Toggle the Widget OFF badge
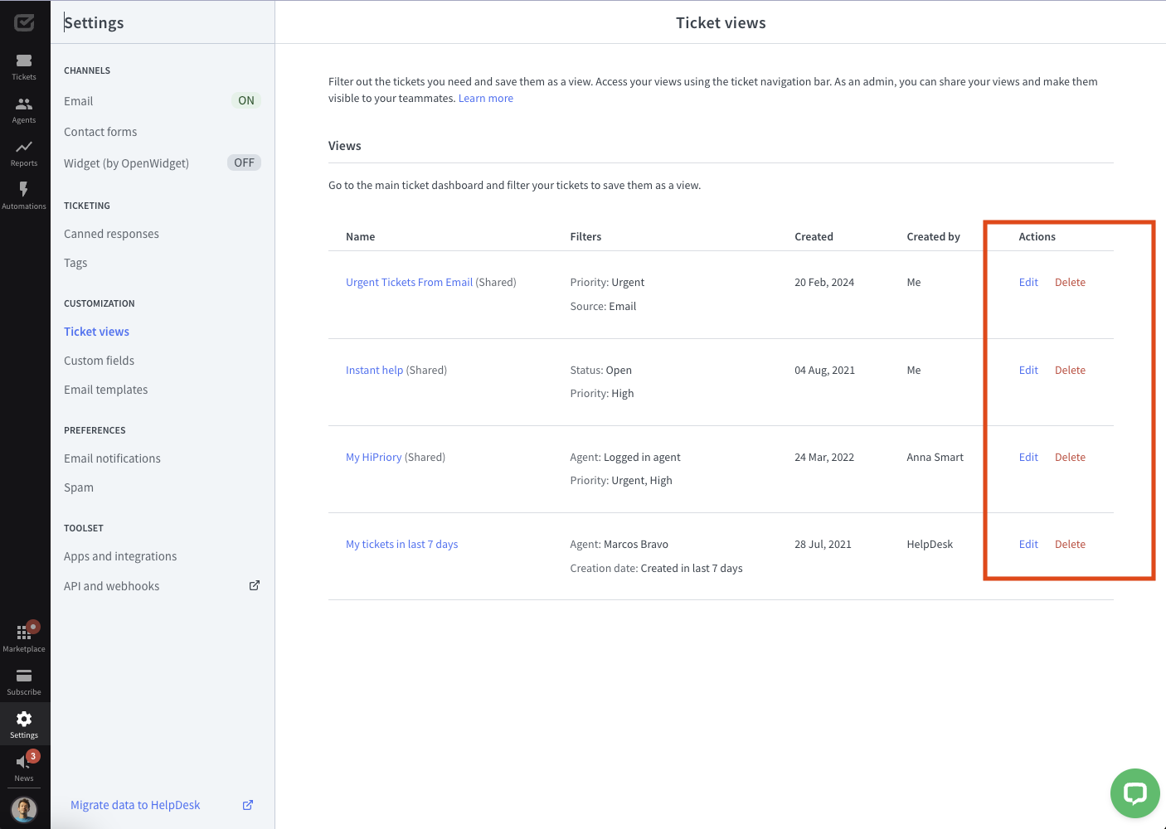Viewport: 1166px width, 829px height. tap(244, 162)
